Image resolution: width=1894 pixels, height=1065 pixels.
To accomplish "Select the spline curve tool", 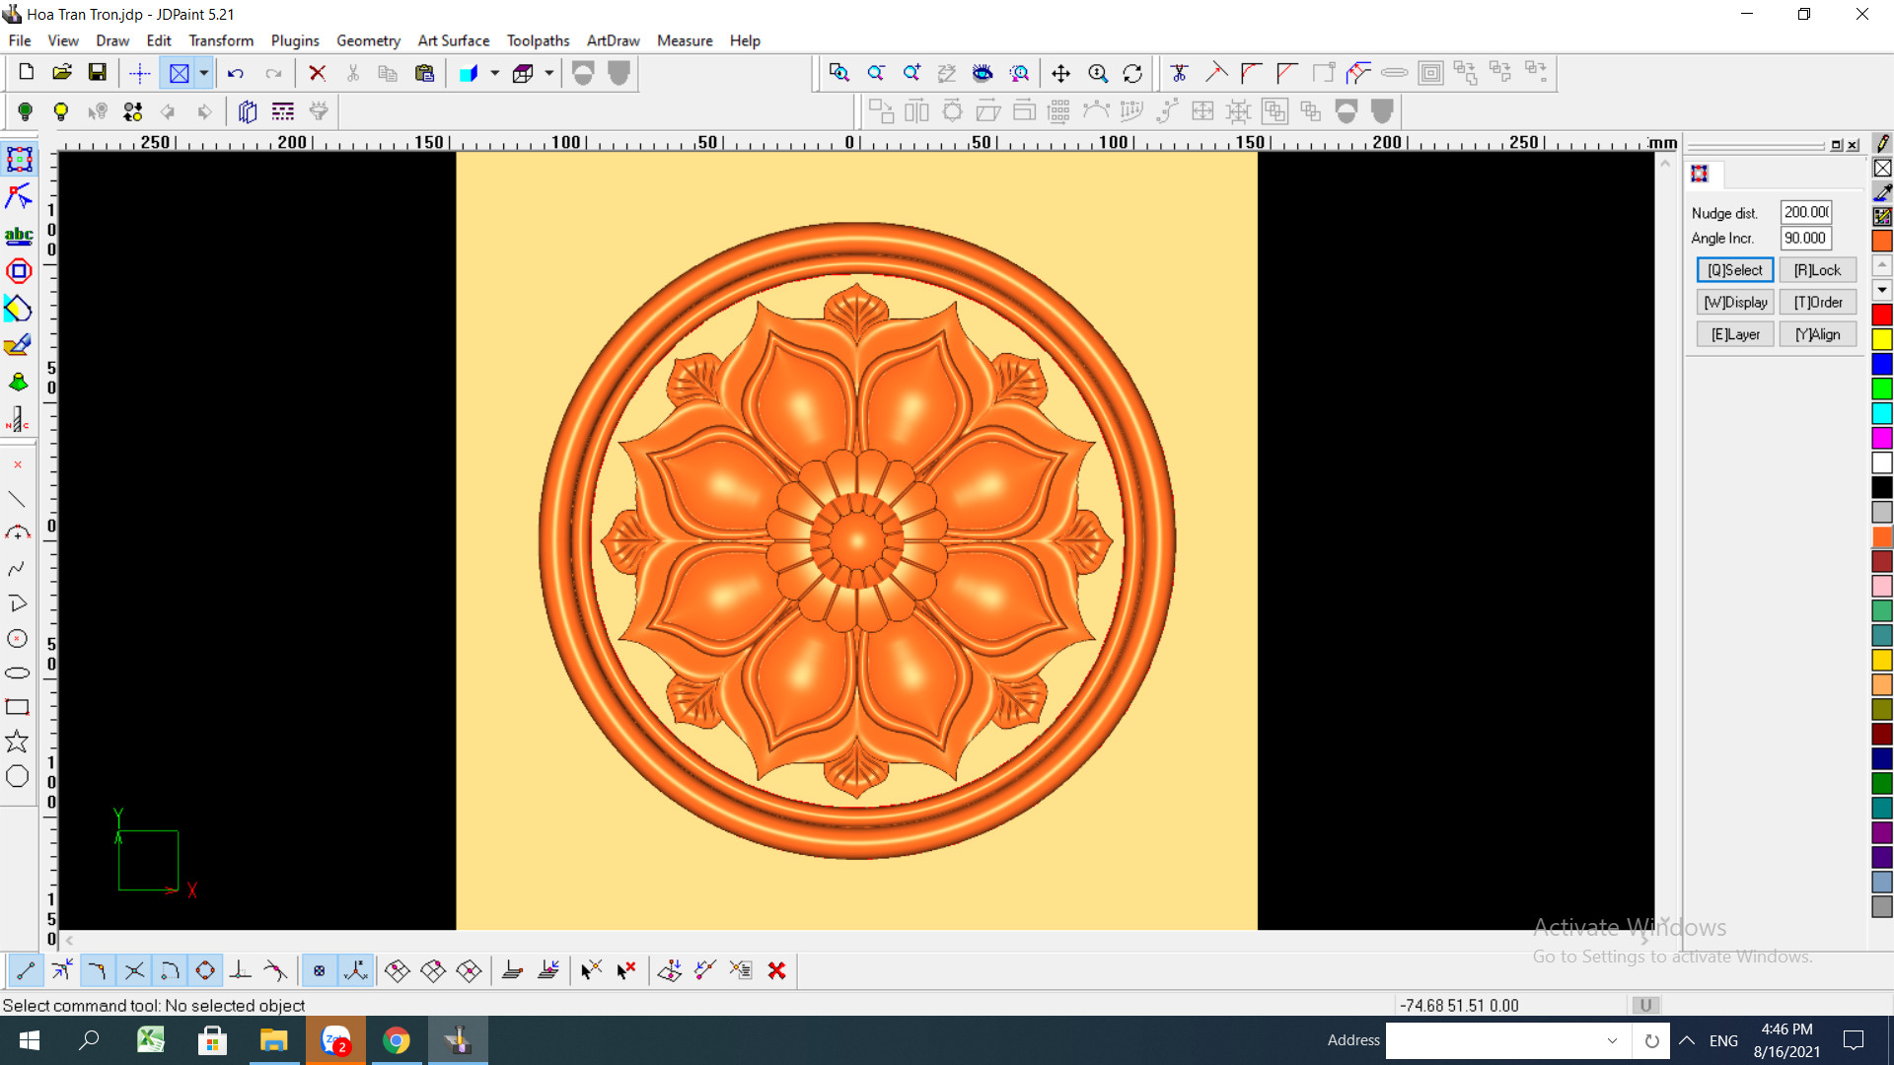I will click(17, 569).
